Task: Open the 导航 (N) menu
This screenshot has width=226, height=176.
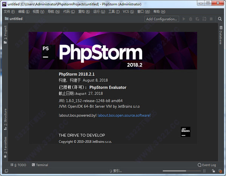Action: [53, 12]
